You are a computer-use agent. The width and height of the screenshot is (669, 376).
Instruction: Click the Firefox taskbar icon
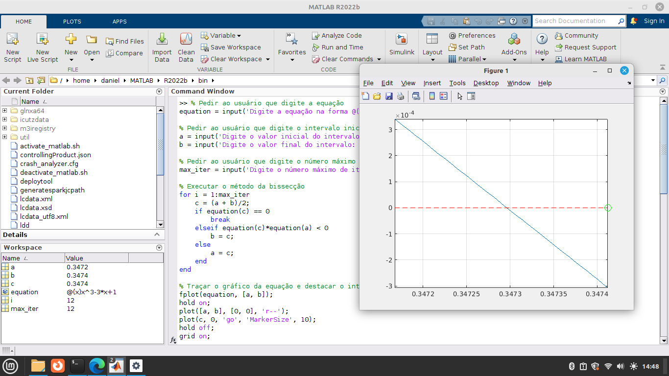[58, 366]
